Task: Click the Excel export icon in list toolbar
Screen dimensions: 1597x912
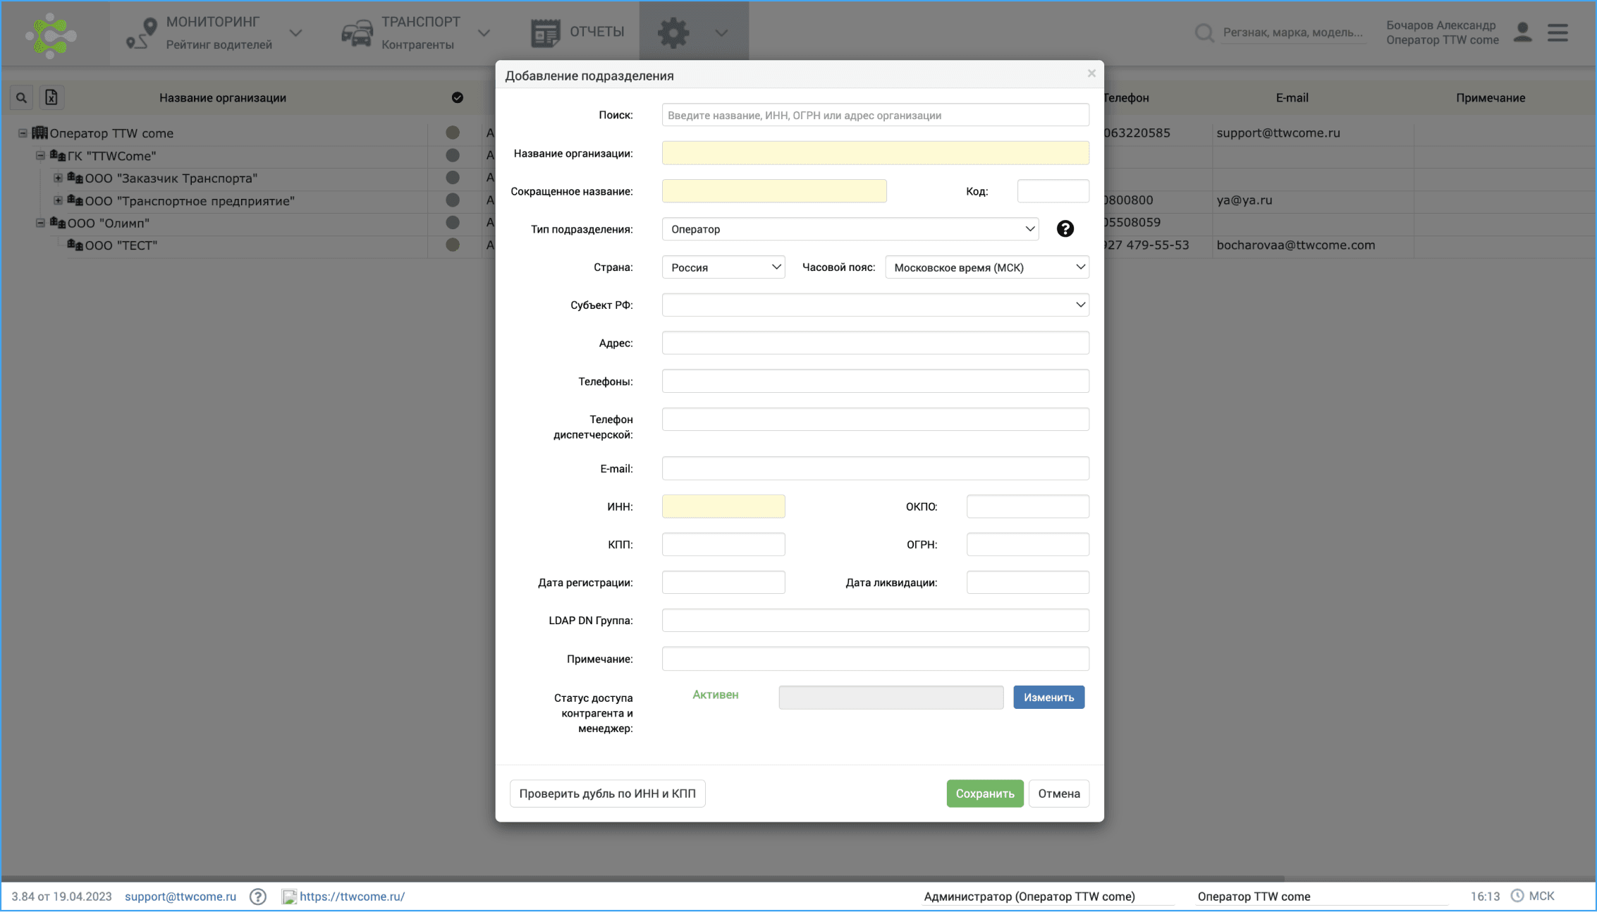Action: click(51, 97)
